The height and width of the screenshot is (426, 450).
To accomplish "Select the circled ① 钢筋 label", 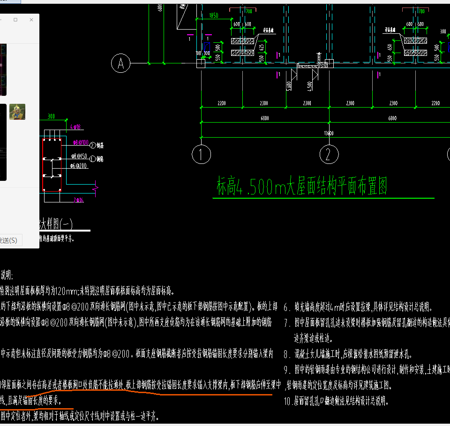I will tap(97, 159).
